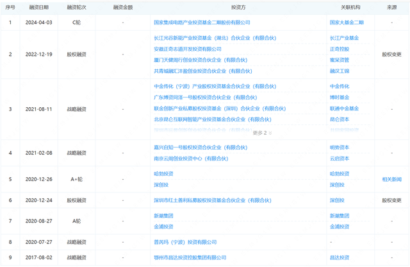
Task: Open the 博时基金 institution link
Action: [340, 98]
